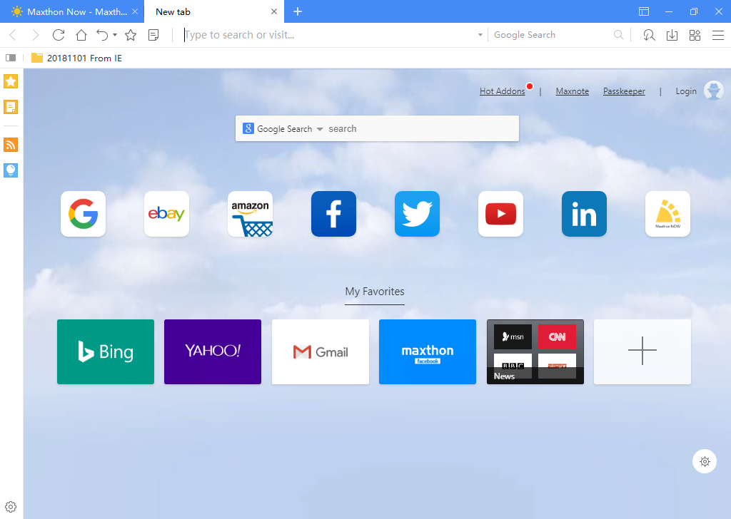This screenshot has height=519, width=731.
Task: Toggle the sidebar with the panel icon
Action: click(x=11, y=58)
